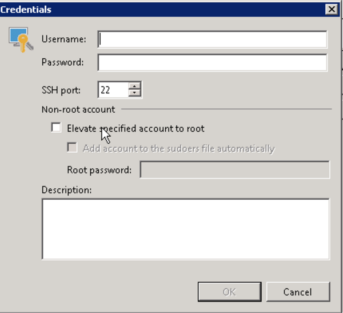Close the dialog with the X button

click(330, 9)
